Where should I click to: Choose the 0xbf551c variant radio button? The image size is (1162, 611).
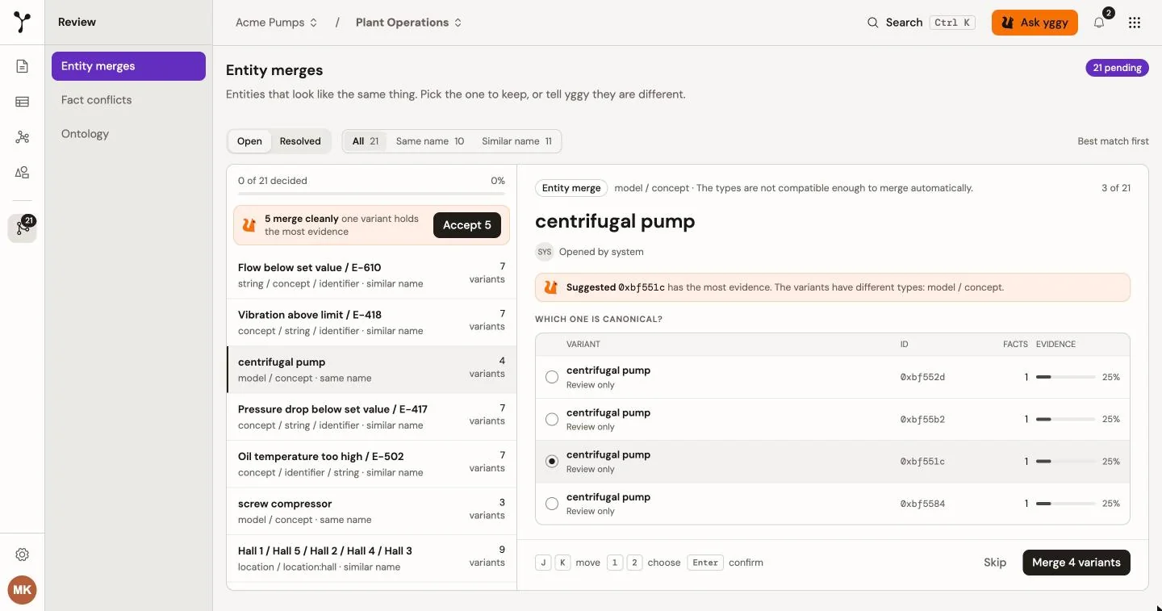552,462
